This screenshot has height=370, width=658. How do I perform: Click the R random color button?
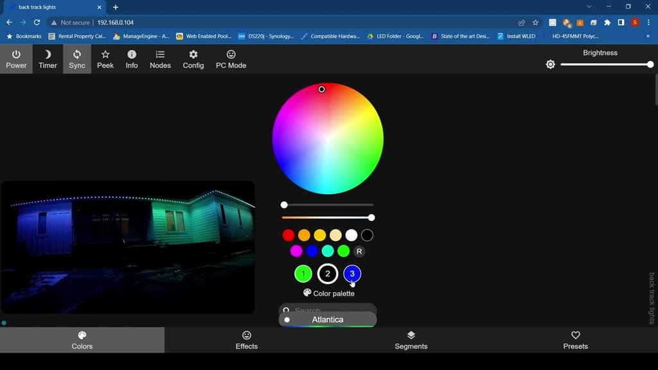[359, 251]
